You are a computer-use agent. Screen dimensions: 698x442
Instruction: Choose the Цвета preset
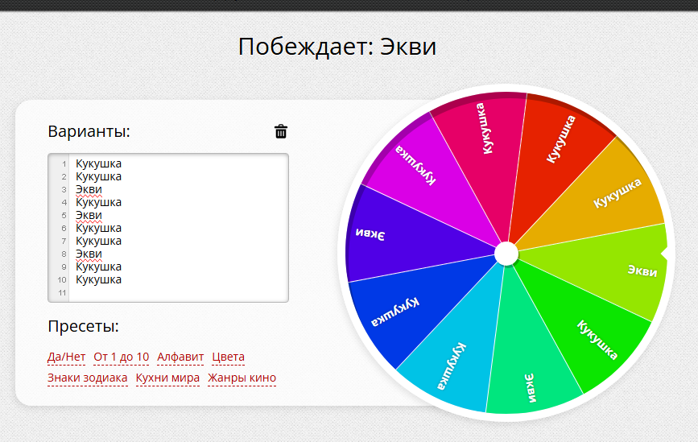pos(229,357)
